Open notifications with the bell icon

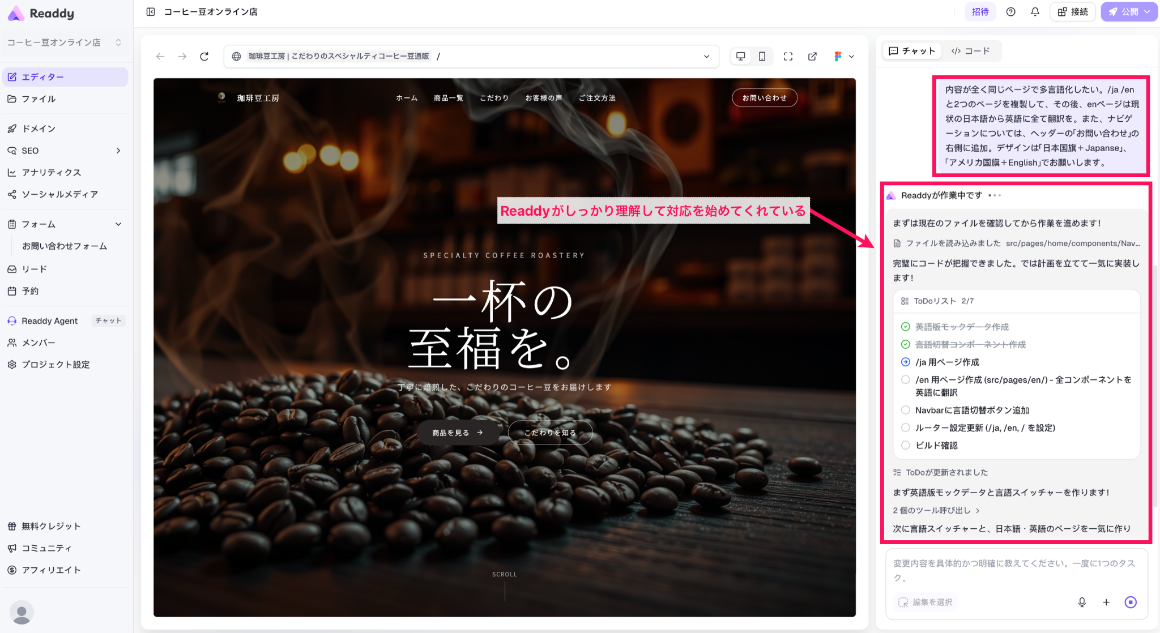(1035, 12)
